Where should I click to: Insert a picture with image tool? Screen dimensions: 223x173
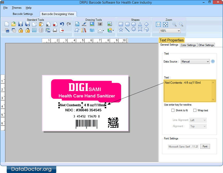[92, 24]
